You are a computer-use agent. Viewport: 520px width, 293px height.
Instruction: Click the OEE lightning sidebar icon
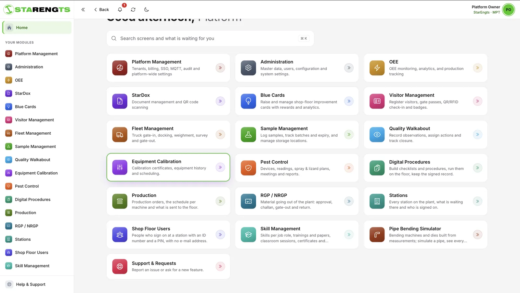pos(9,80)
